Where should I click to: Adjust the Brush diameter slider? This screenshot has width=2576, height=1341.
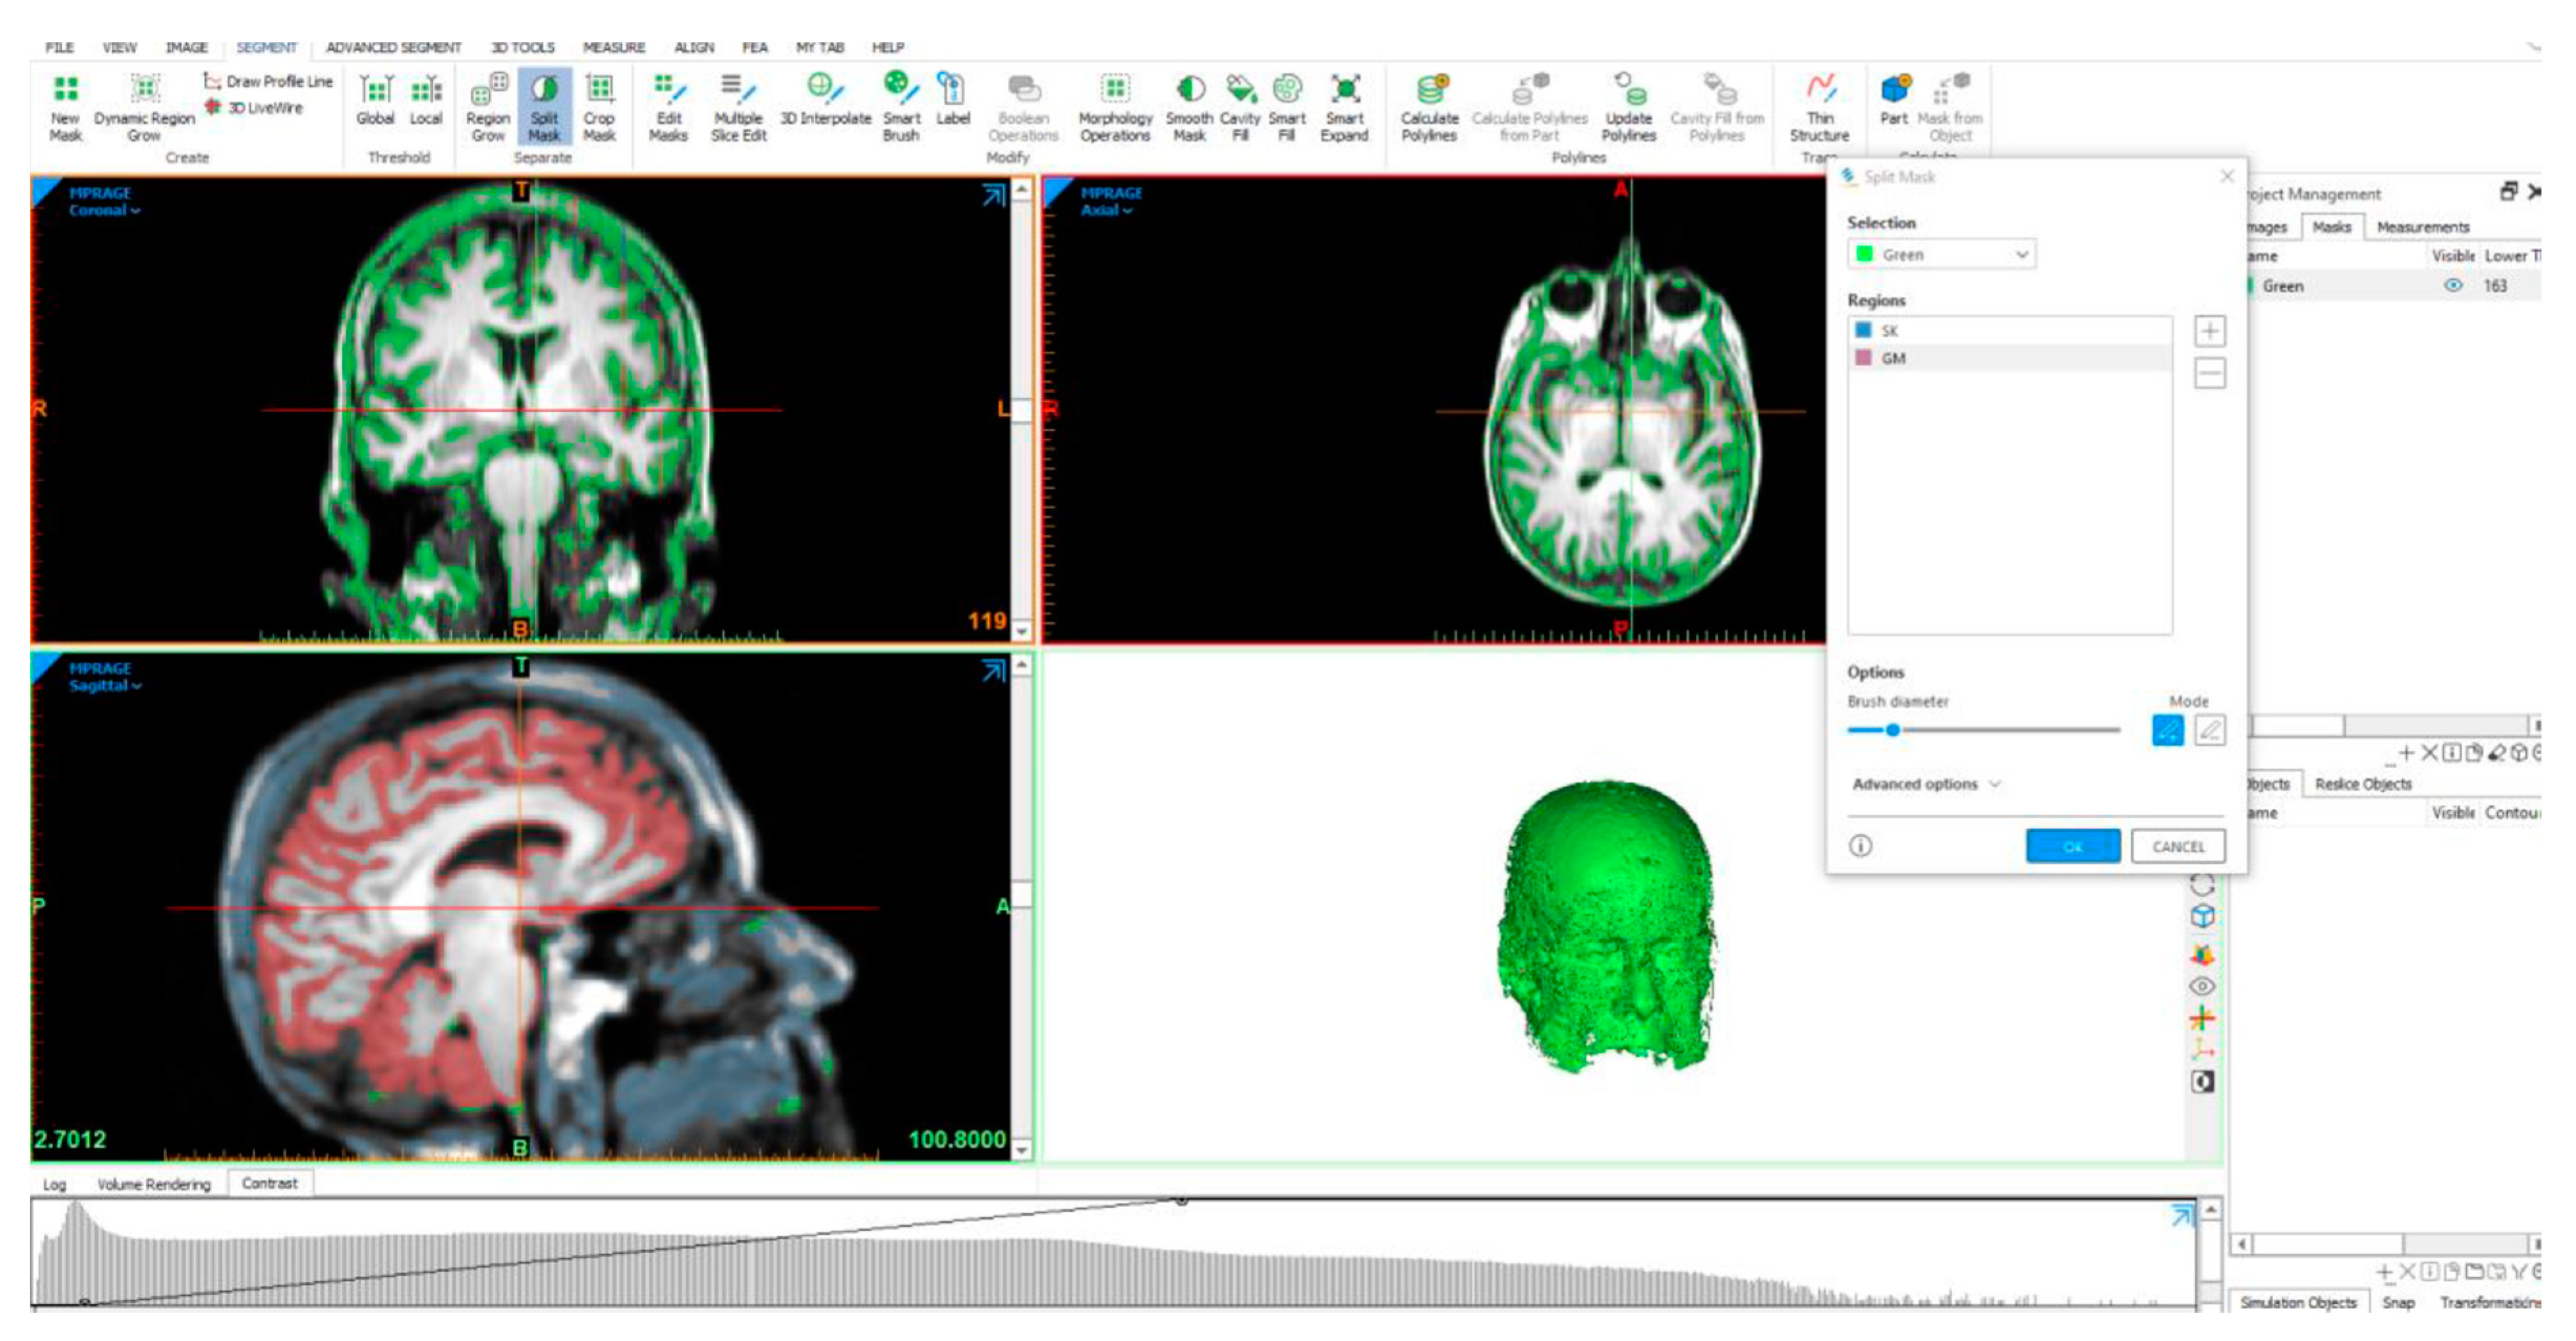point(1892,730)
